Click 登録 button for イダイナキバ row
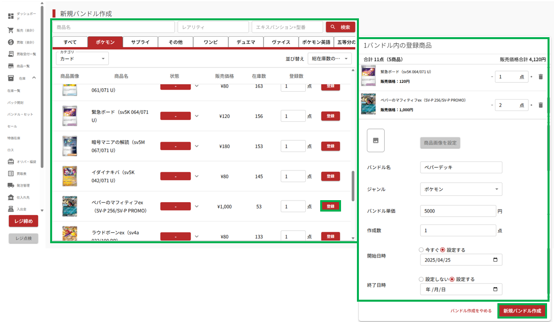This screenshot has width=554, height=322. click(331, 176)
